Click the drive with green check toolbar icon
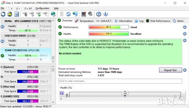189x109 pixels. coord(38,14)
